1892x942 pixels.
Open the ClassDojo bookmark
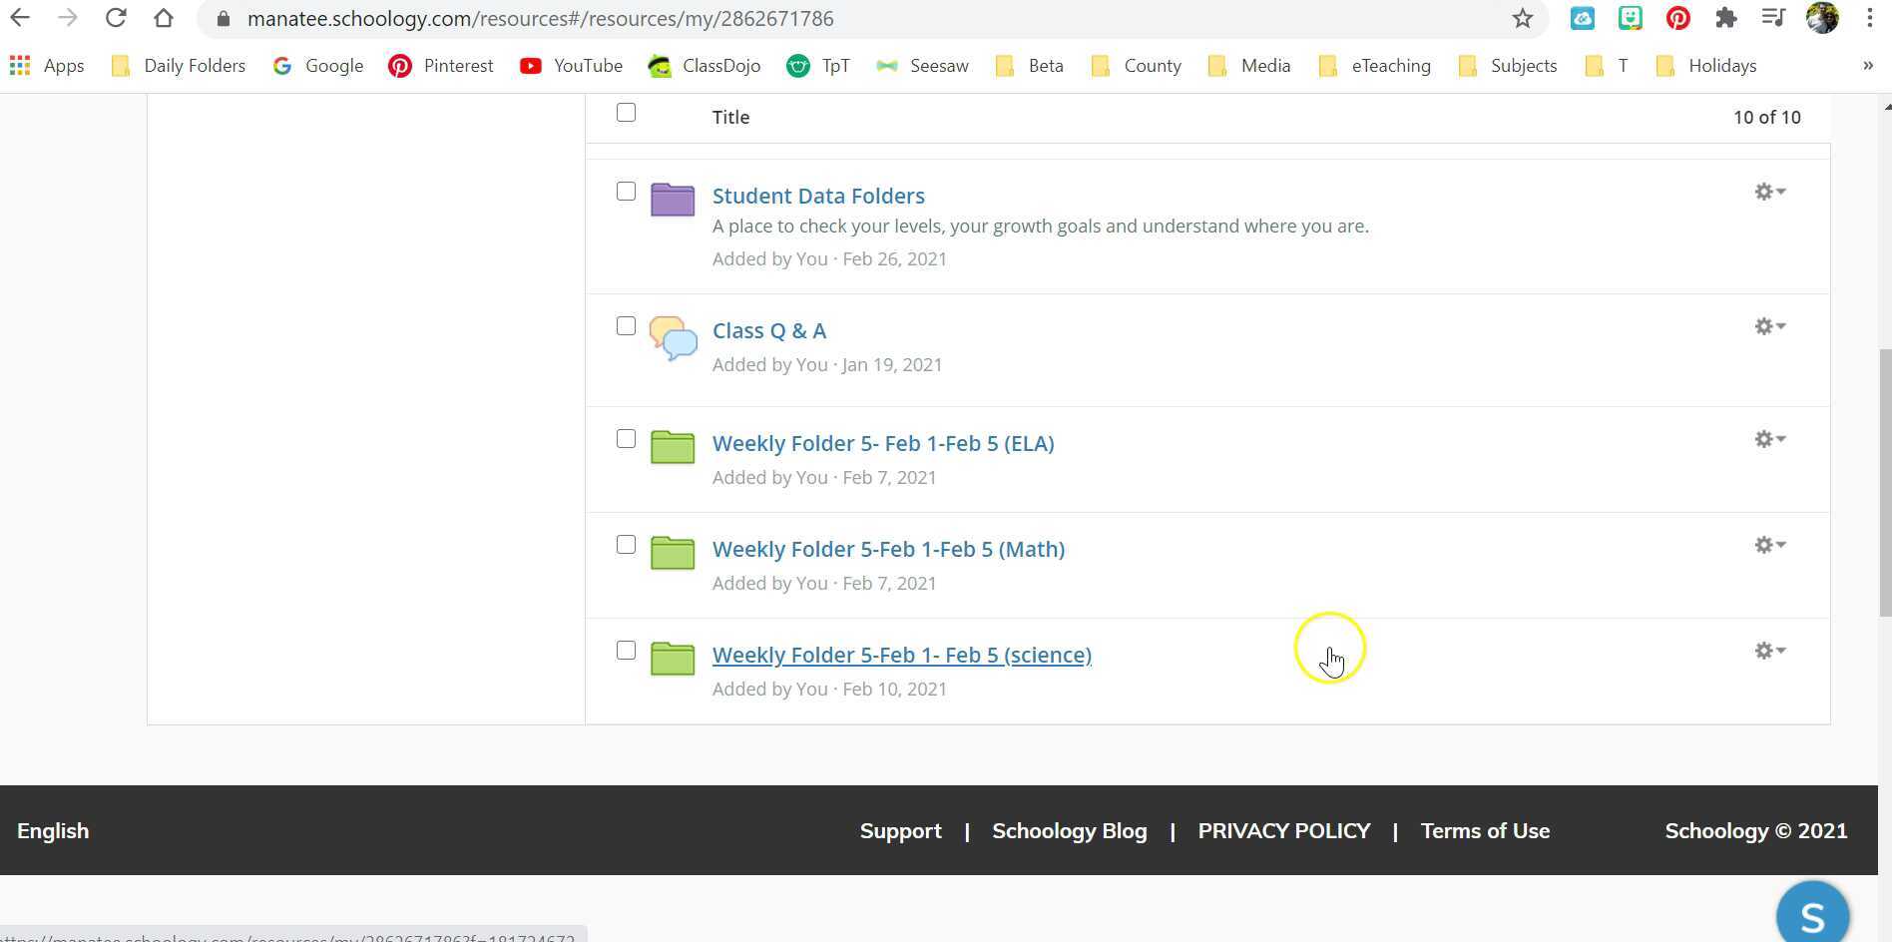[x=705, y=65]
